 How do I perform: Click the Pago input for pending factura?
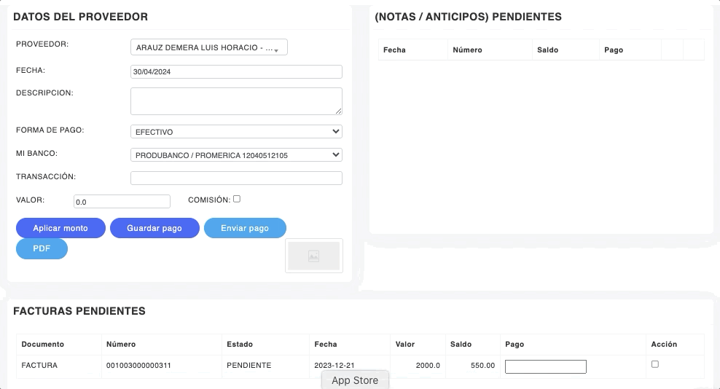point(545,366)
